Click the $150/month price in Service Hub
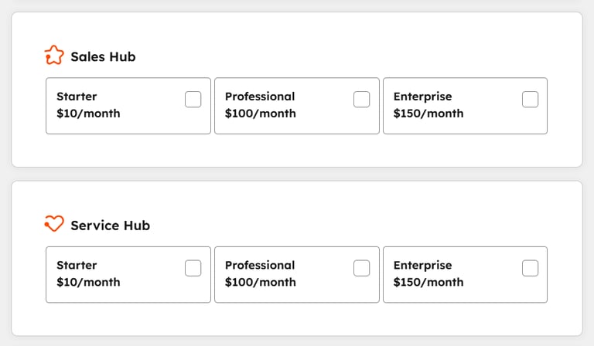 pos(428,282)
